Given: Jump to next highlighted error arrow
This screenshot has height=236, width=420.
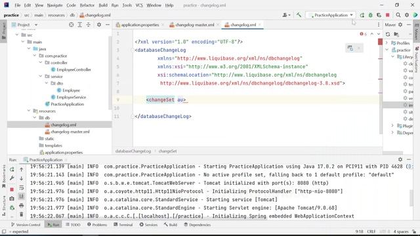Looking at the screenshot, I should coord(379,34).
